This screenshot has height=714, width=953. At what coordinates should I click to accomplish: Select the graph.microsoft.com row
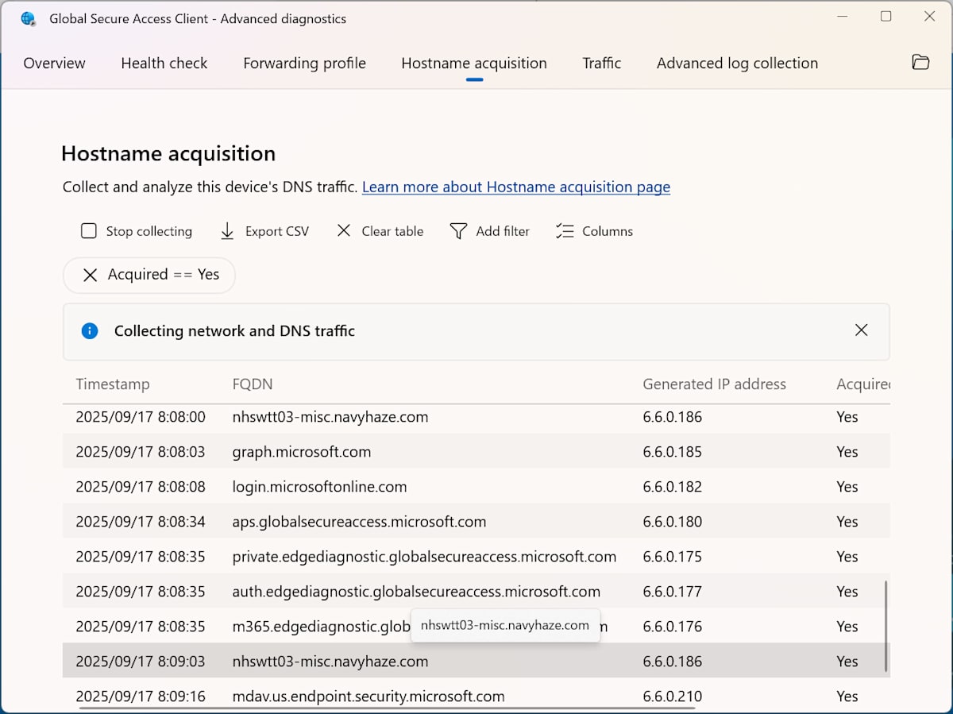[476, 452]
